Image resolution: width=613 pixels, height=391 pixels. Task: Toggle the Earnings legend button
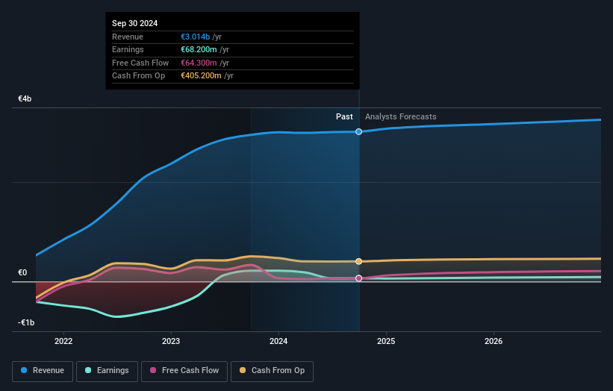tap(107, 371)
